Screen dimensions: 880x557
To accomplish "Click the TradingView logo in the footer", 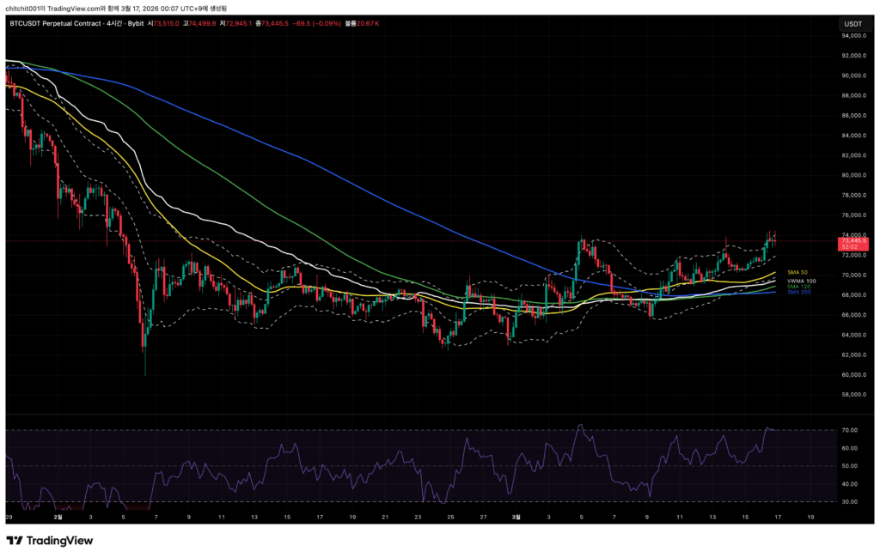I will (50, 541).
